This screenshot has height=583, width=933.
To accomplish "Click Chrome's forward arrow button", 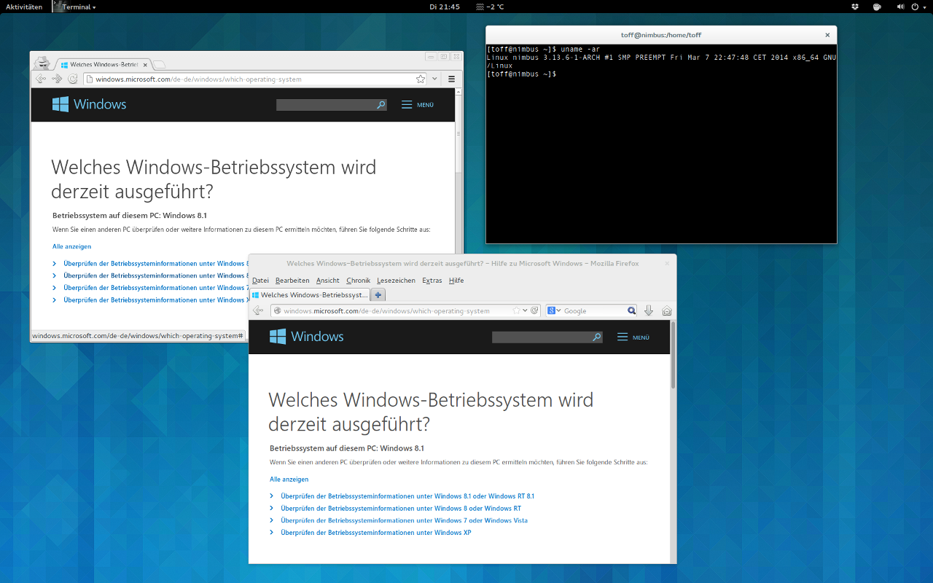I will (x=57, y=79).
